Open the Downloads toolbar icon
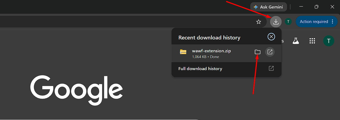The height and width of the screenshot is (120, 340). (276, 22)
